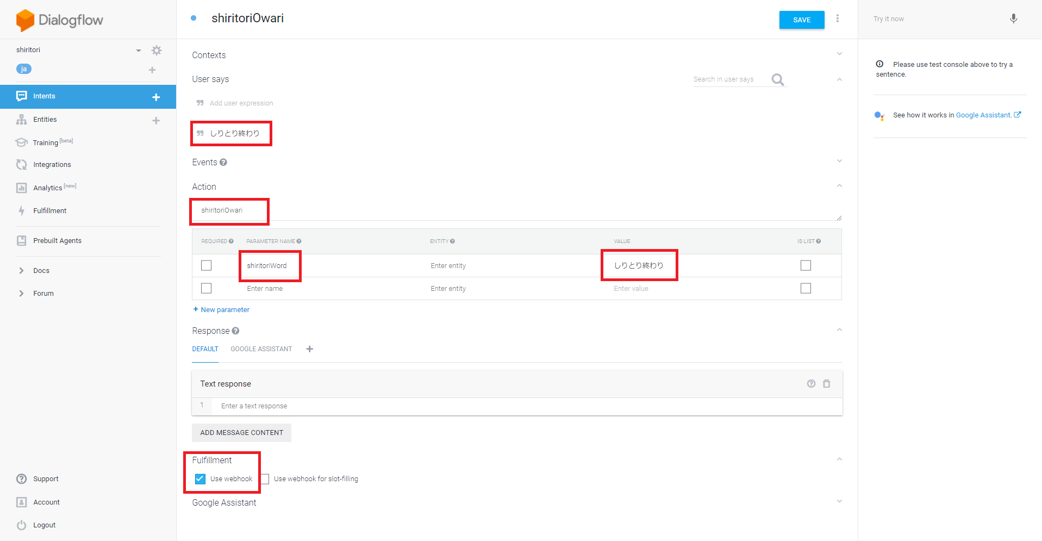Click the microphone icon in test console
Image resolution: width=1042 pixels, height=541 pixels.
1013,19
